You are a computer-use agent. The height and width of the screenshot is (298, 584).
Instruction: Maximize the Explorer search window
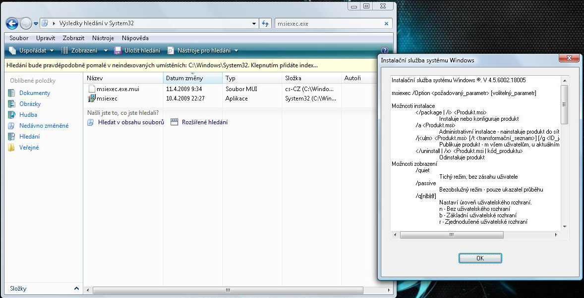[x=367, y=6]
